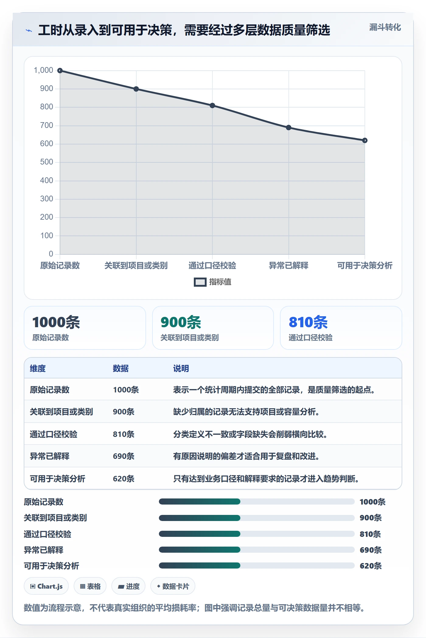Screen dimensions: 426x638
Task: Click the 620条 value in the table
Action: tap(124, 479)
